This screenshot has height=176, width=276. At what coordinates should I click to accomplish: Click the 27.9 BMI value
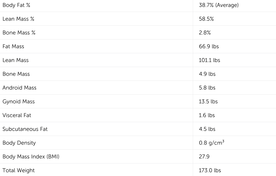(x=204, y=156)
